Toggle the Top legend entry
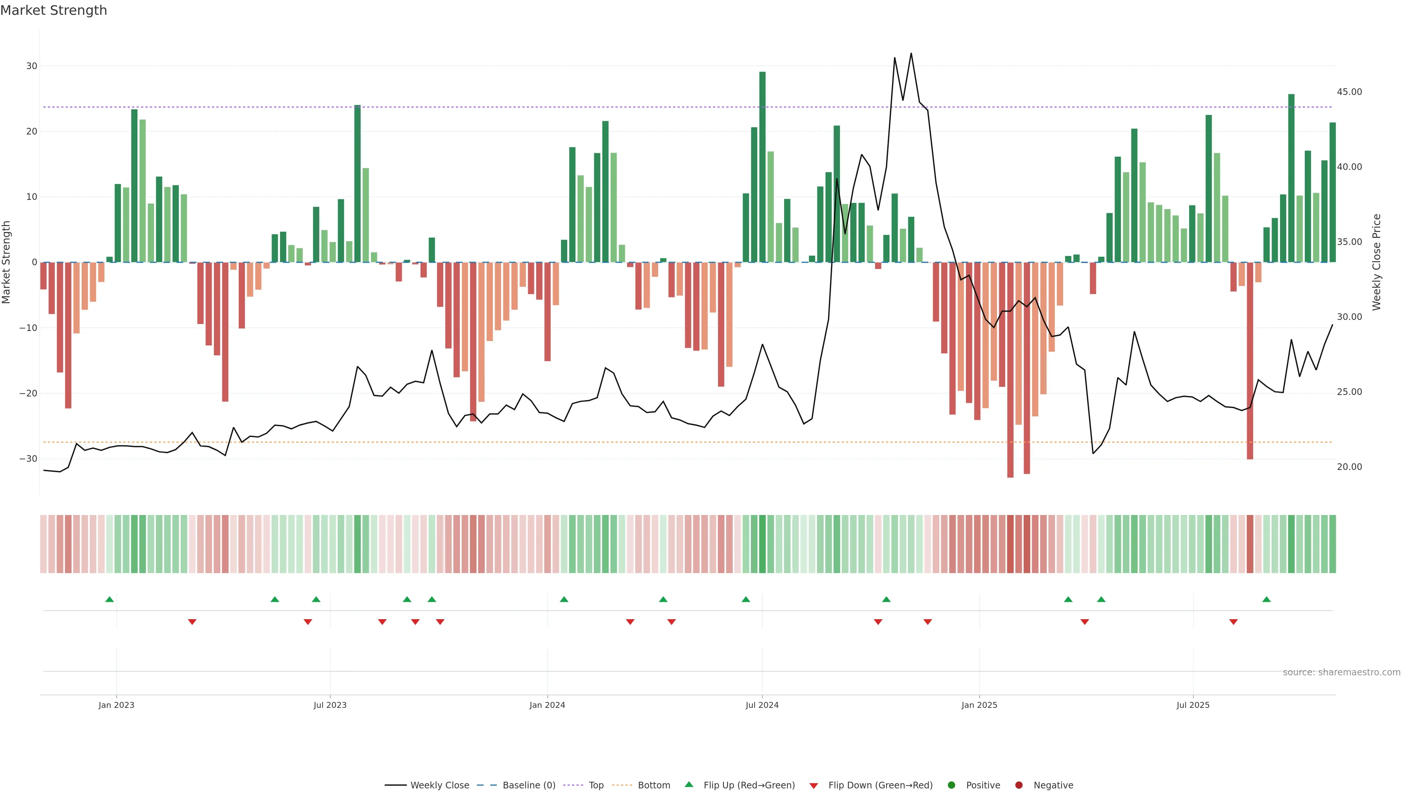 coord(595,785)
